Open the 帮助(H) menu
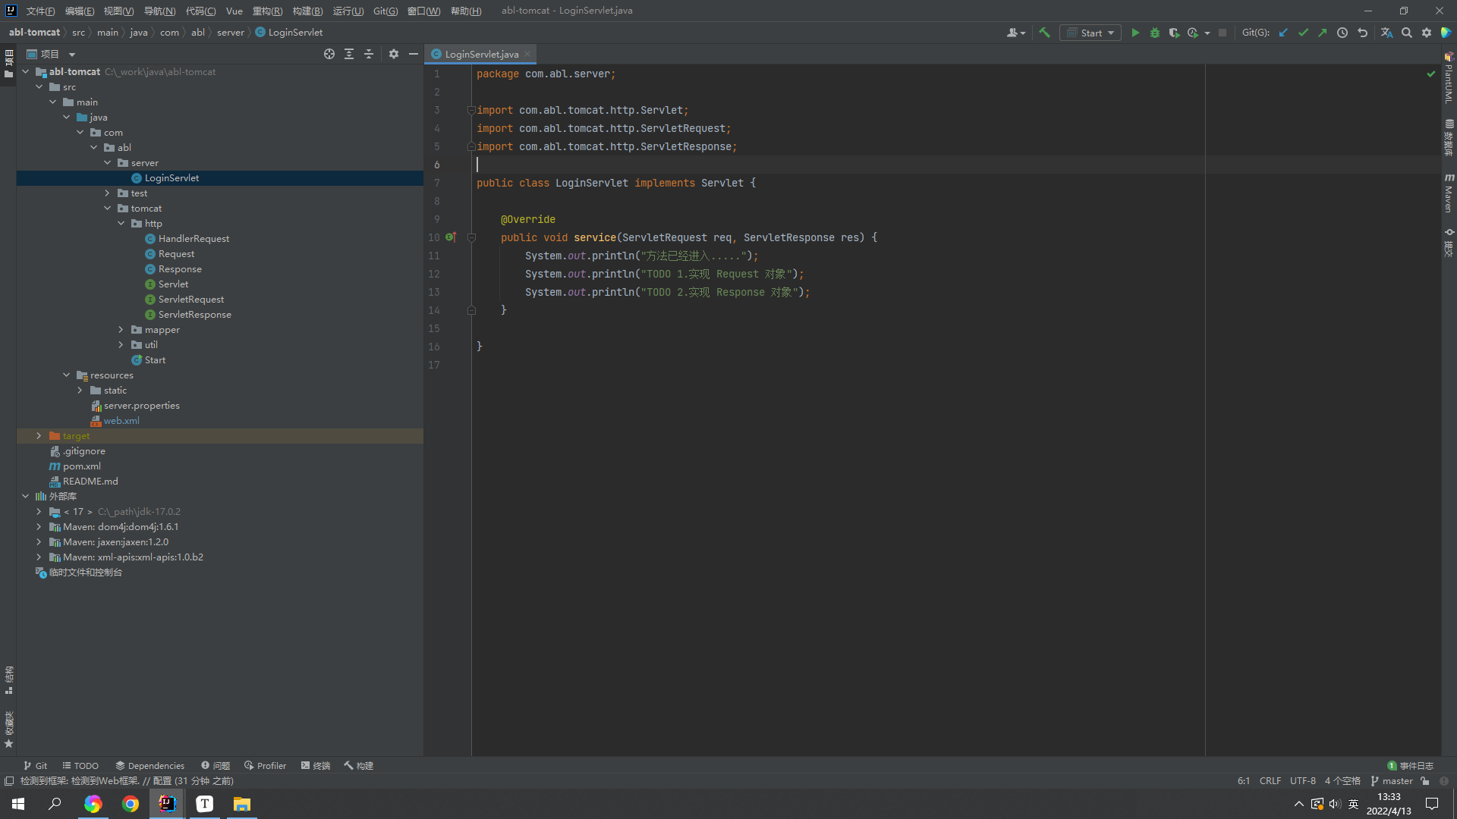1457x819 pixels. click(466, 11)
